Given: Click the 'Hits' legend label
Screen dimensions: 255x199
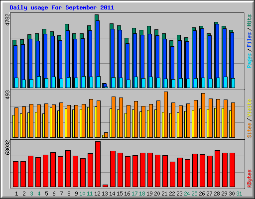Looking at the screenshot, I should pos(249,20).
